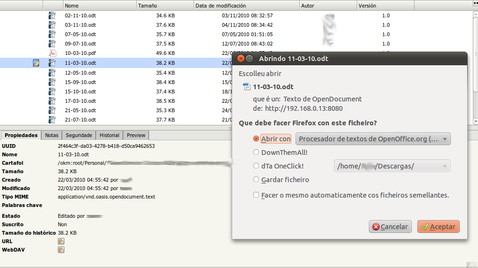This screenshot has width=478, height=268.
Task: Open the Historial tab
Action: pos(109,135)
